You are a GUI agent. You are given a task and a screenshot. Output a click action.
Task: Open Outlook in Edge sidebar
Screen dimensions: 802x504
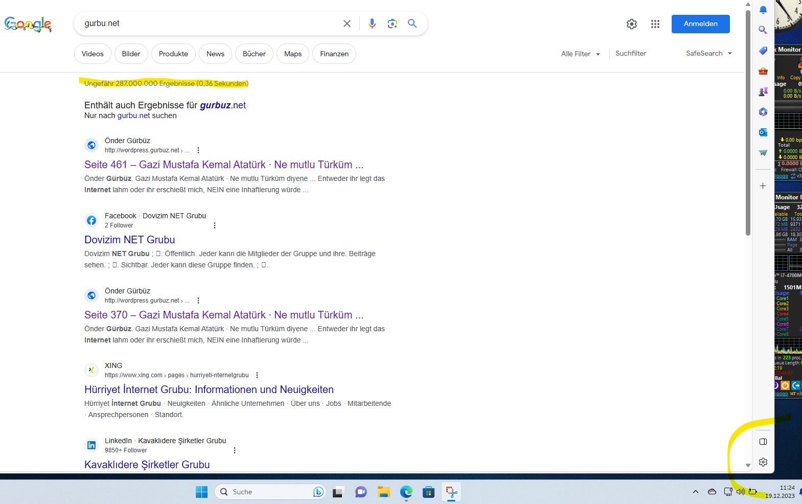point(763,132)
